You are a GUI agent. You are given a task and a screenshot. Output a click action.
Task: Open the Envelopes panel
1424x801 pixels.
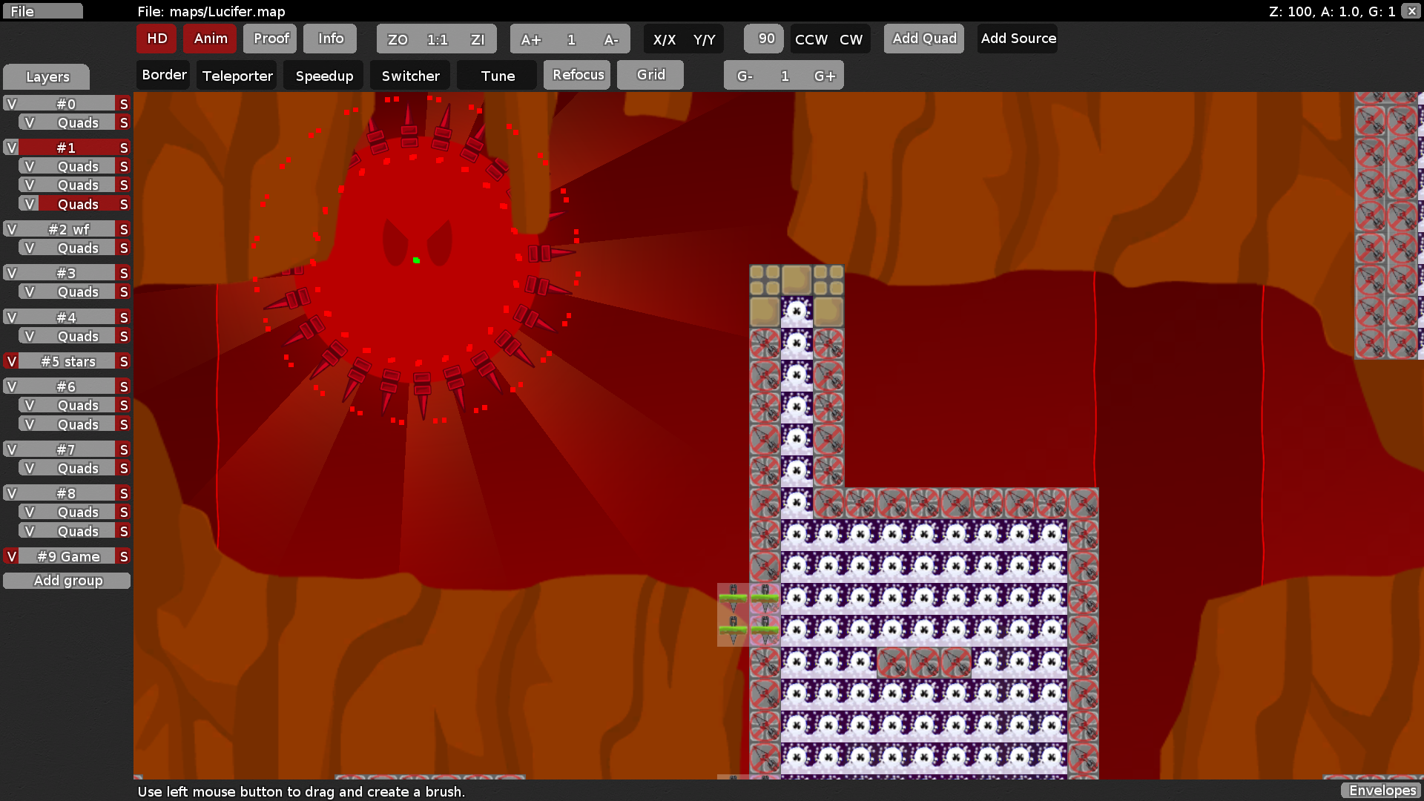(x=1382, y=791)
